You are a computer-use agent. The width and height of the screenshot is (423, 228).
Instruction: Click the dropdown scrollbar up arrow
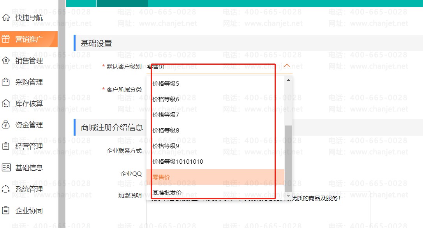288,80
